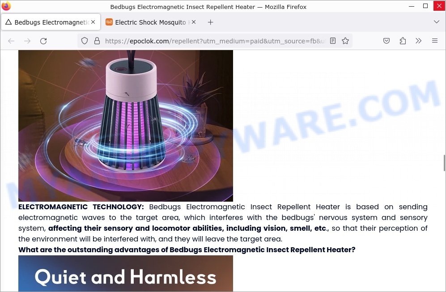The height and width of the screenshot is (292, 446).
Task: Minimize the Firefox window
Action: [x=411, y=6]
